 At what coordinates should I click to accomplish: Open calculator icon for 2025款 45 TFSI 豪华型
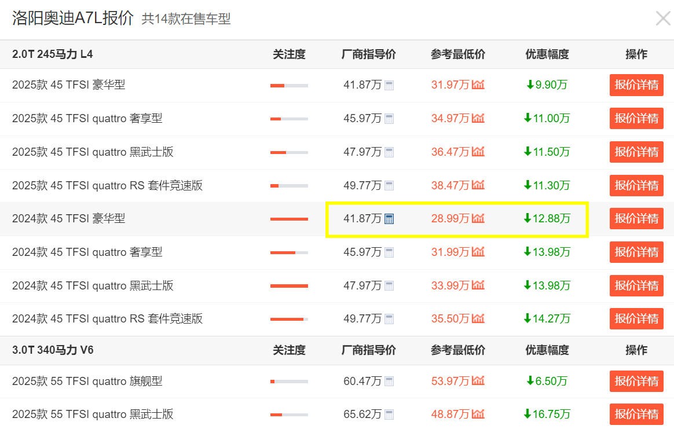click(389, 85)
